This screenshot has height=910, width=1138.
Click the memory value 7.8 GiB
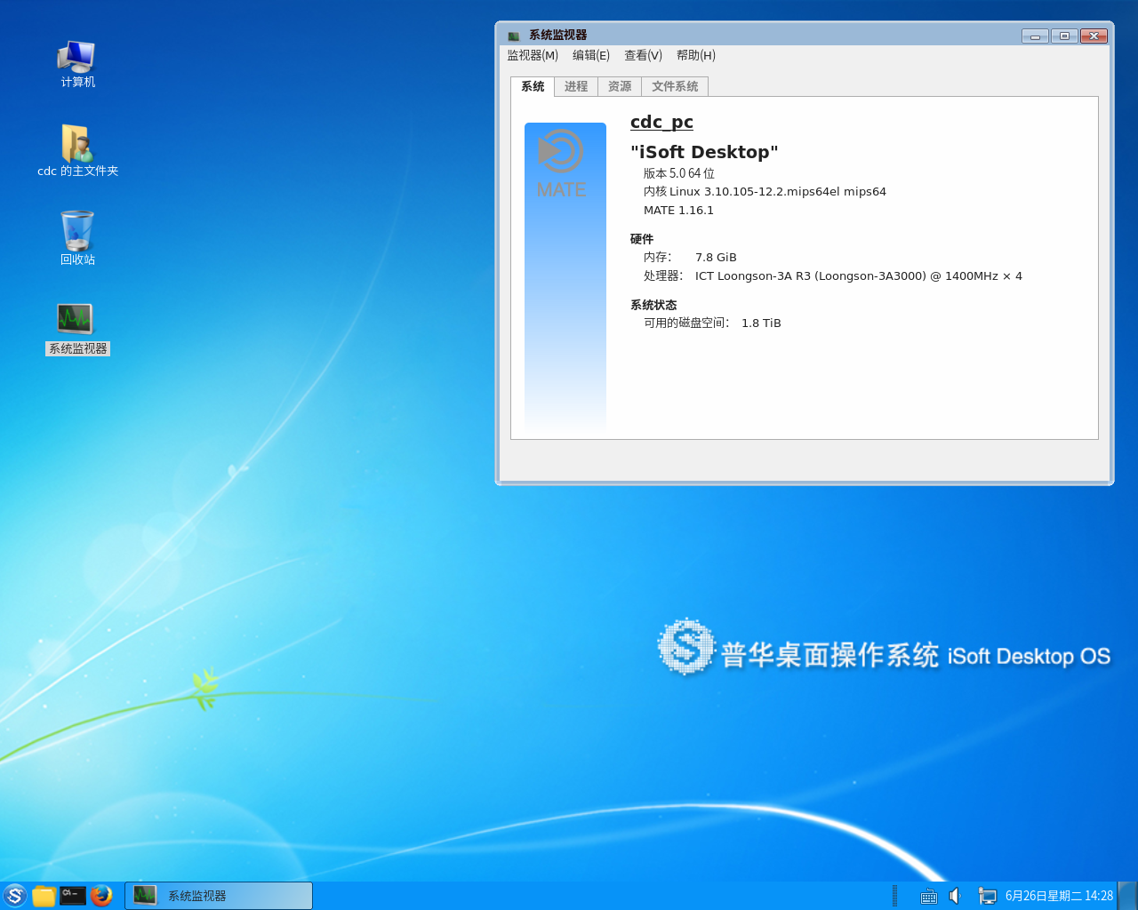coord(716,258)
